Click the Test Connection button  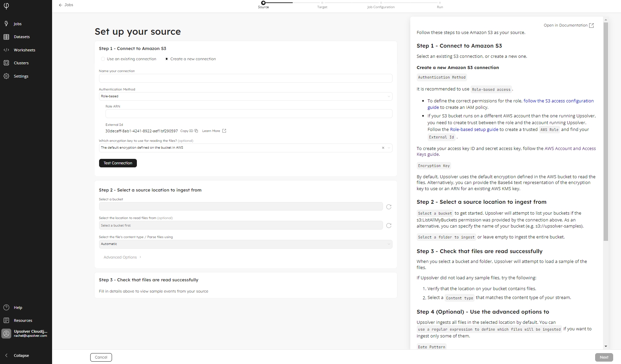(x=118, y=163)
